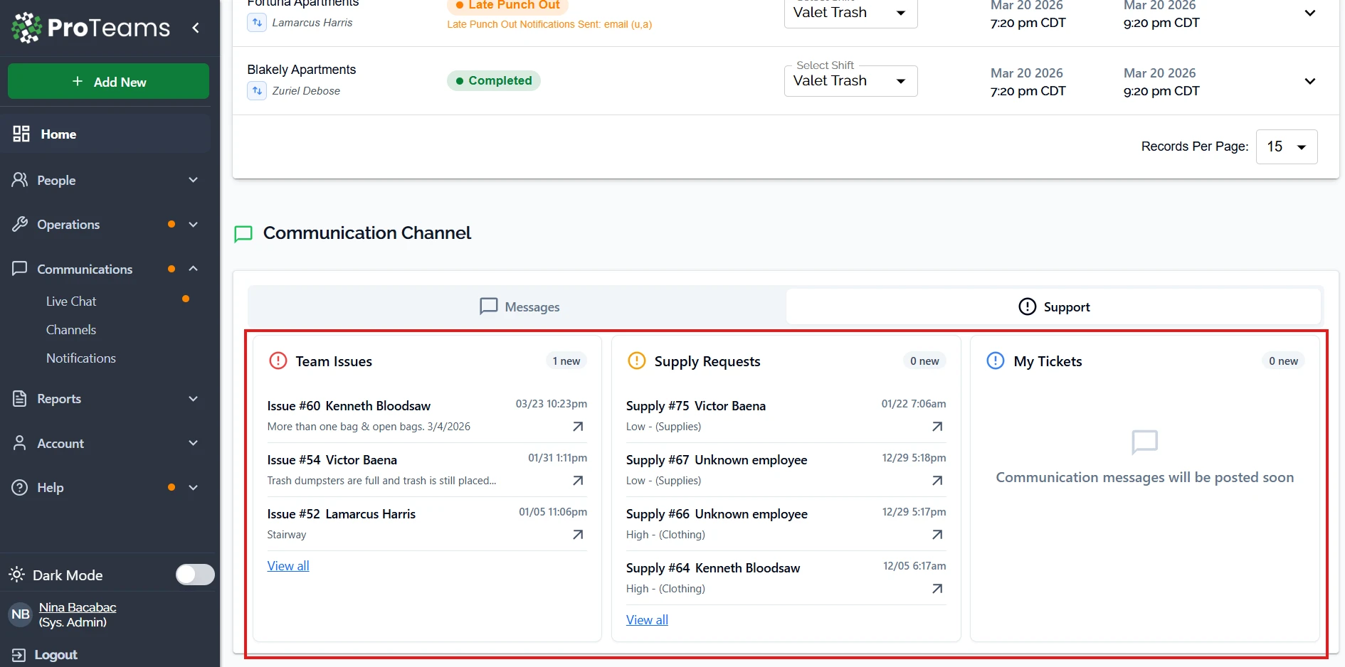Open Records Per Page dropdown
This screenshot has width=1345, height=667.
click(1286, 146)
